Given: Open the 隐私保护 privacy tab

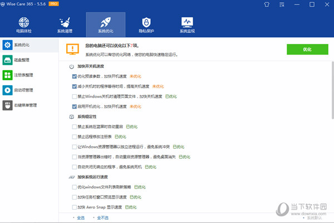Looking at the screenshot, I should click(x=146, y=25).
